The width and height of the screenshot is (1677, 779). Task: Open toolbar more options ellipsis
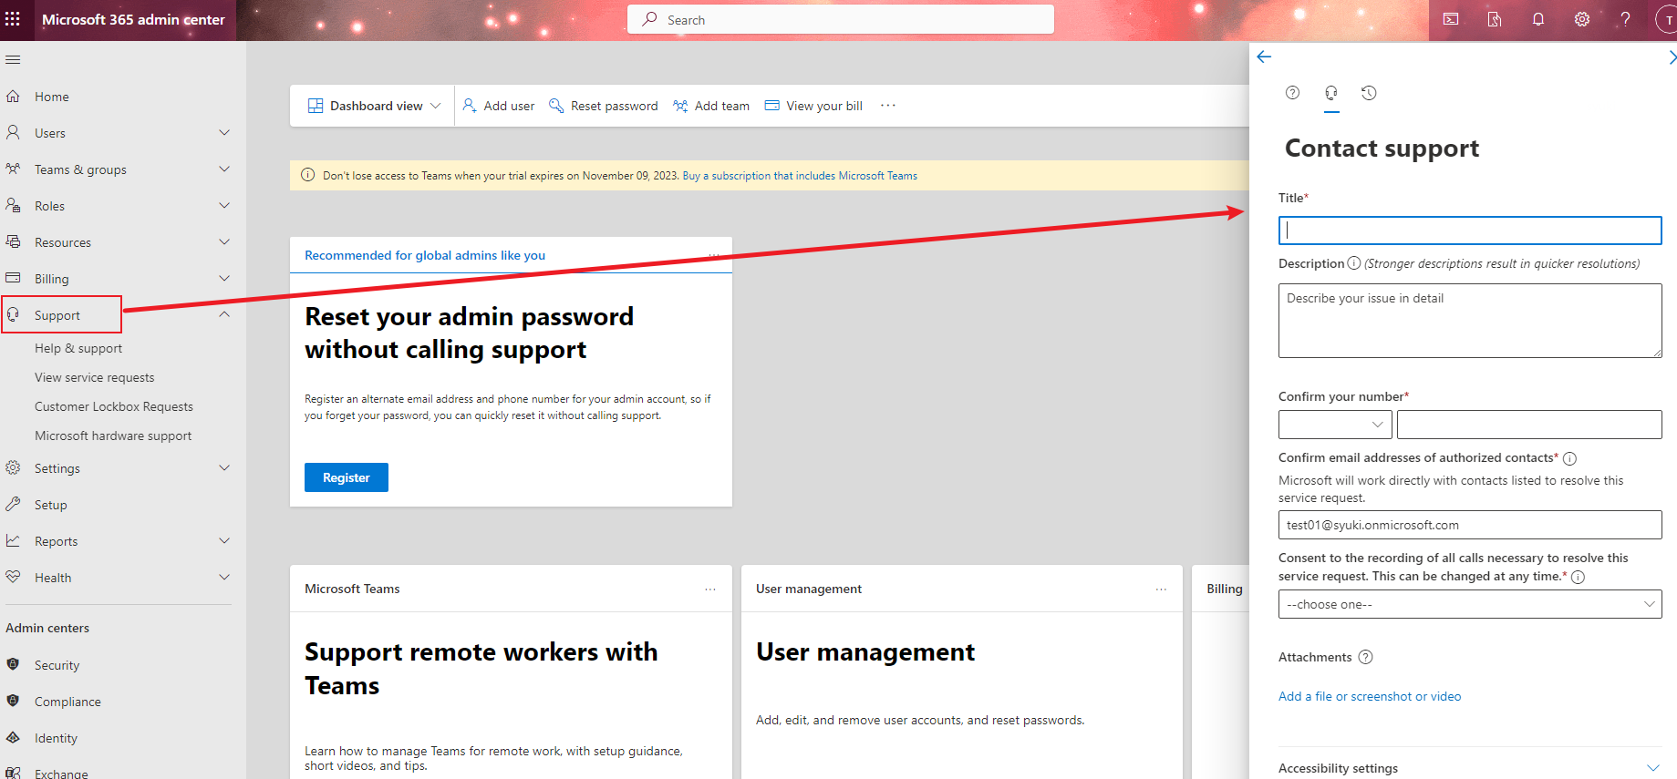(x=888, y=106)
